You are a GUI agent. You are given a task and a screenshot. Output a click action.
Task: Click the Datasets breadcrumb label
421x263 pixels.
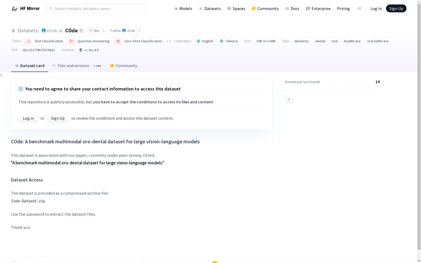pos(28,31)
